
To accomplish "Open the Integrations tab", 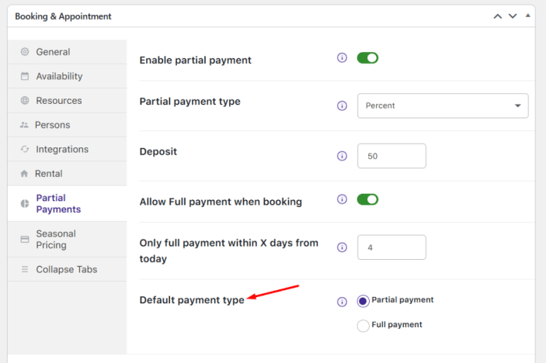I will 68,149.
